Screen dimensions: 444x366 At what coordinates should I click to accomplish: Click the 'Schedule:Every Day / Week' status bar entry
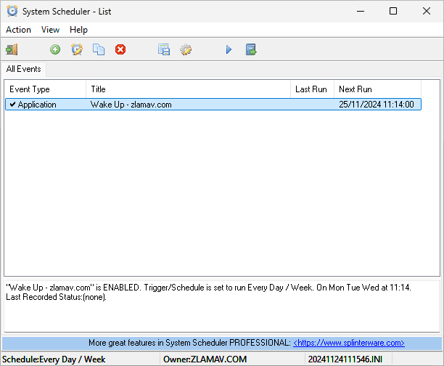click(54, 359)
